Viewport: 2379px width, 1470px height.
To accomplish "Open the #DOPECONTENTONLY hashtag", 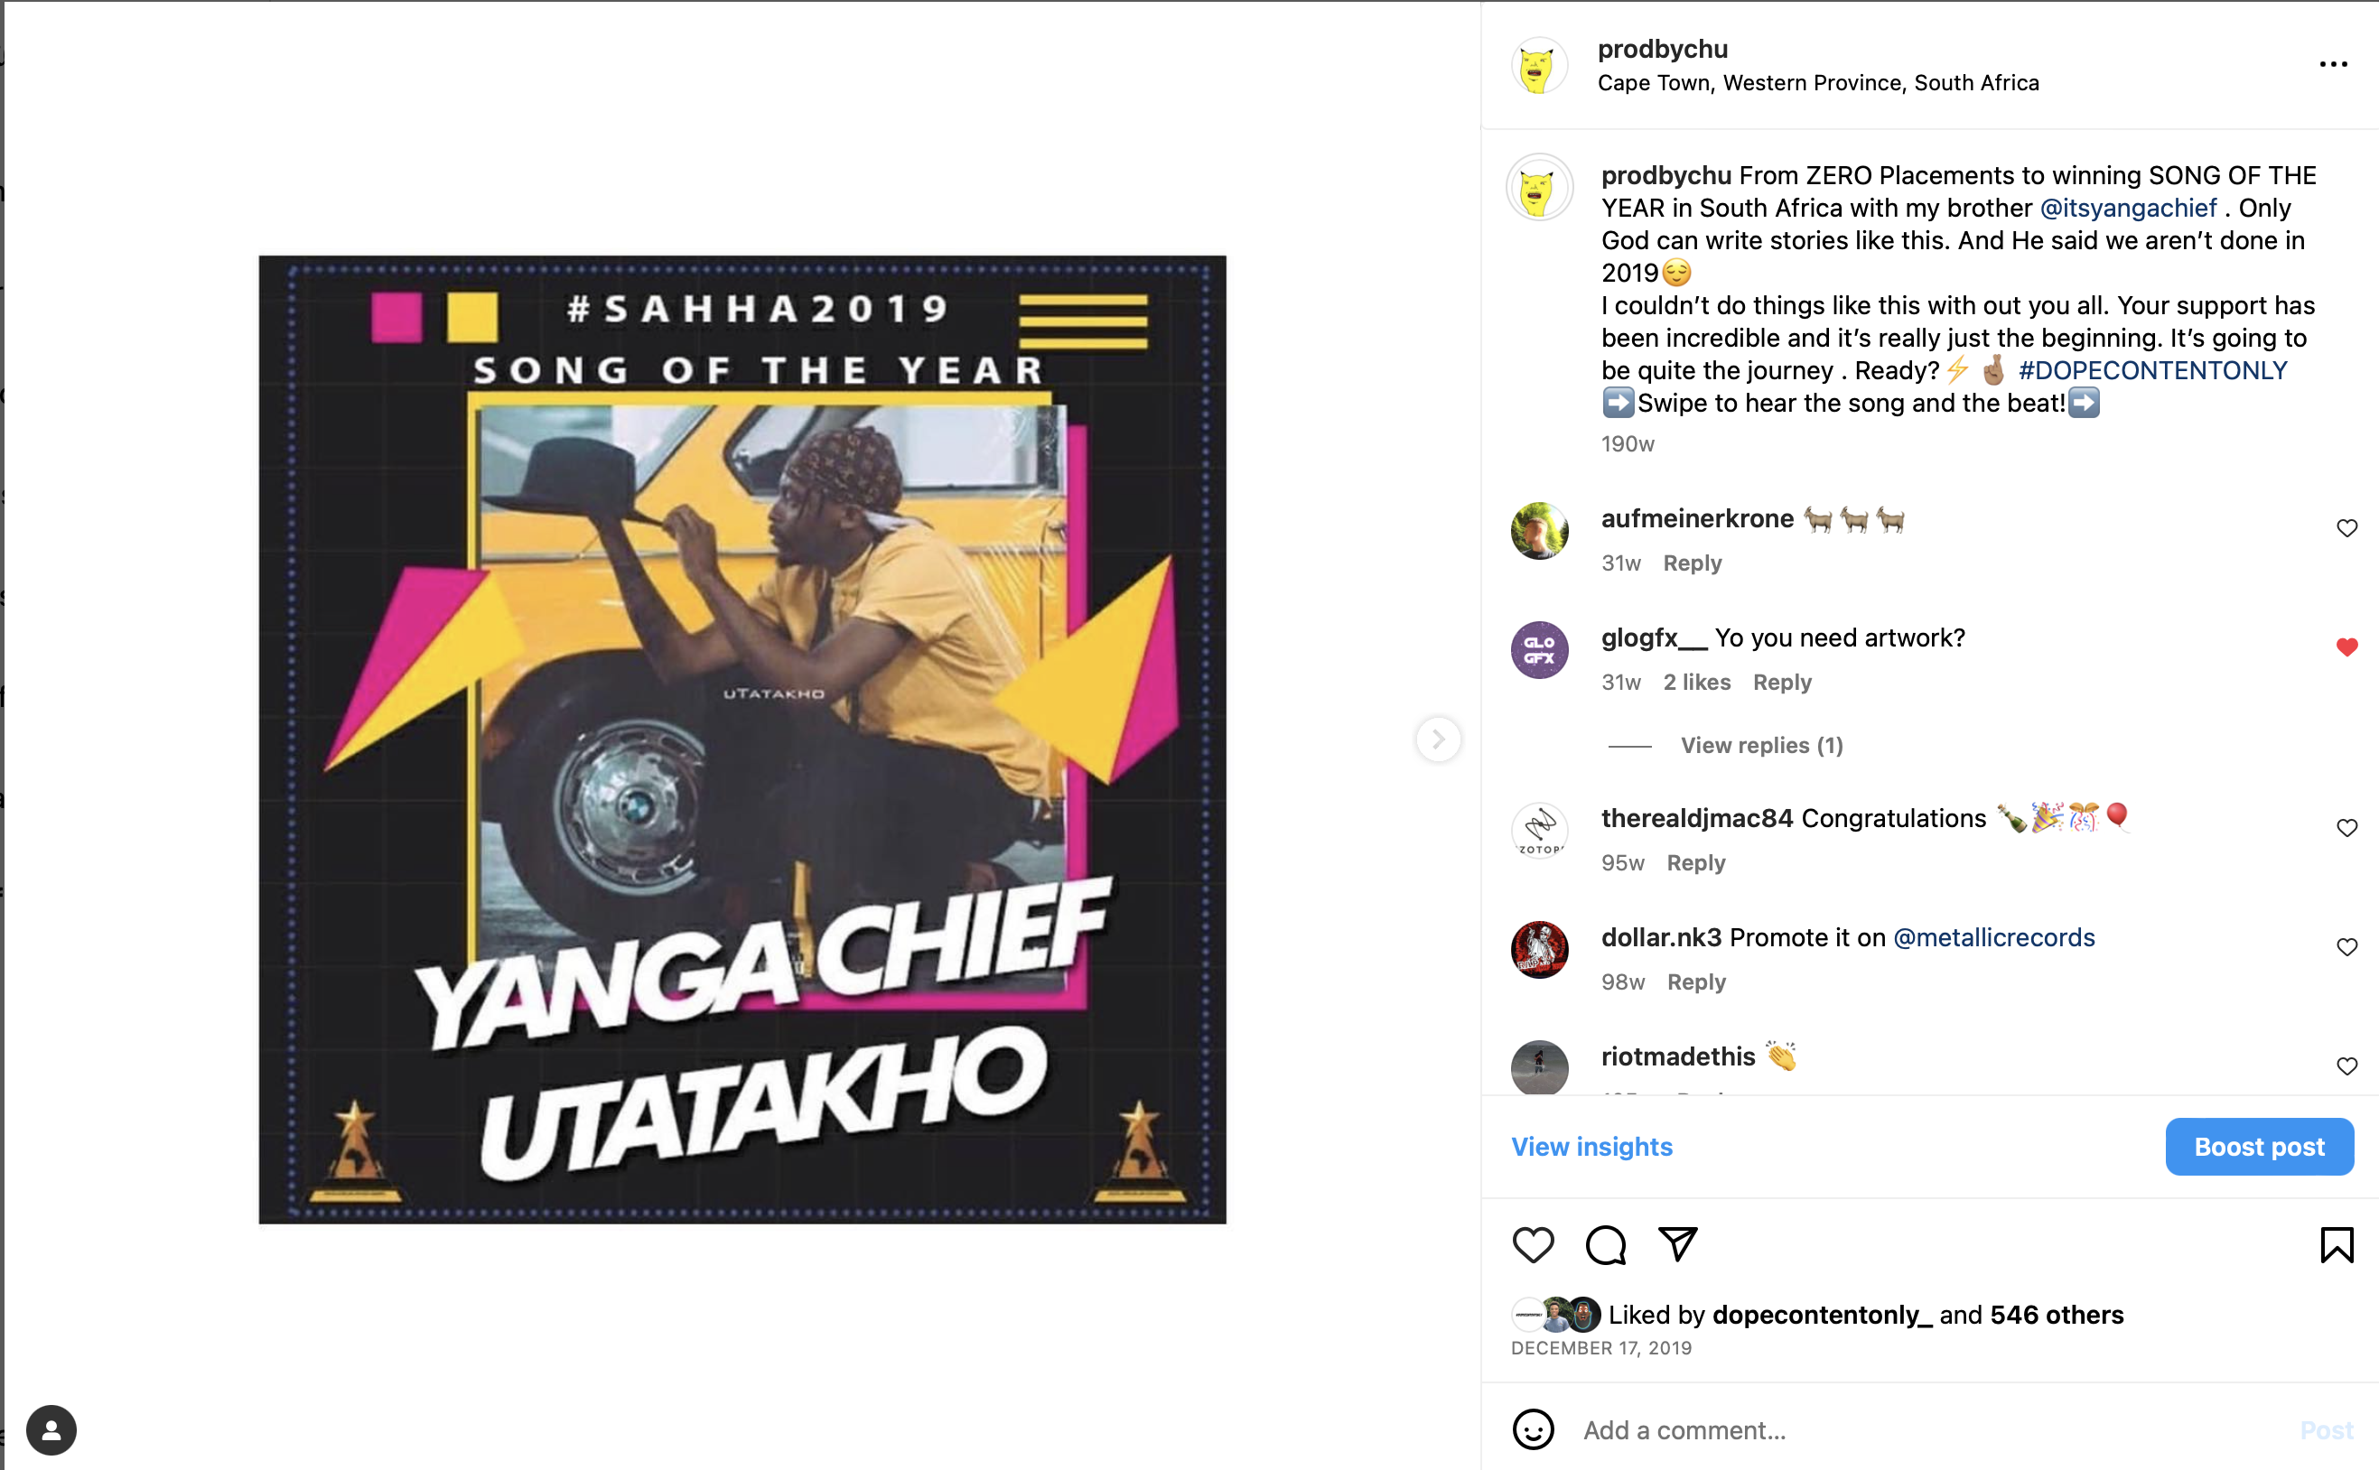I will click(2152, 370).
